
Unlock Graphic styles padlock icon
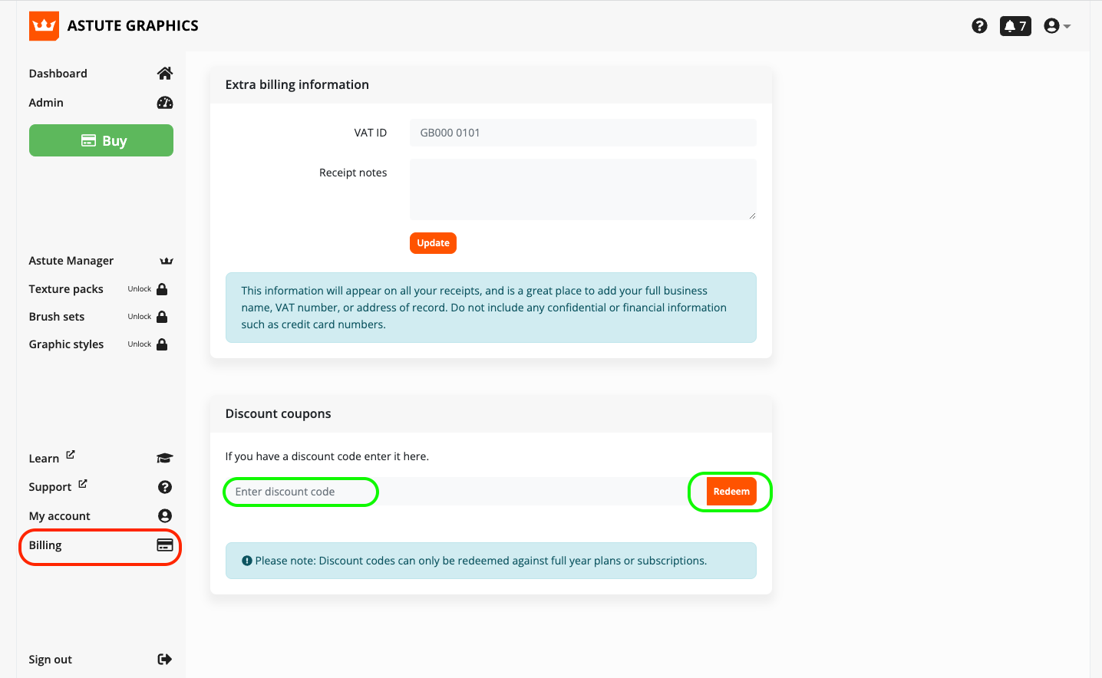(162, 344)
